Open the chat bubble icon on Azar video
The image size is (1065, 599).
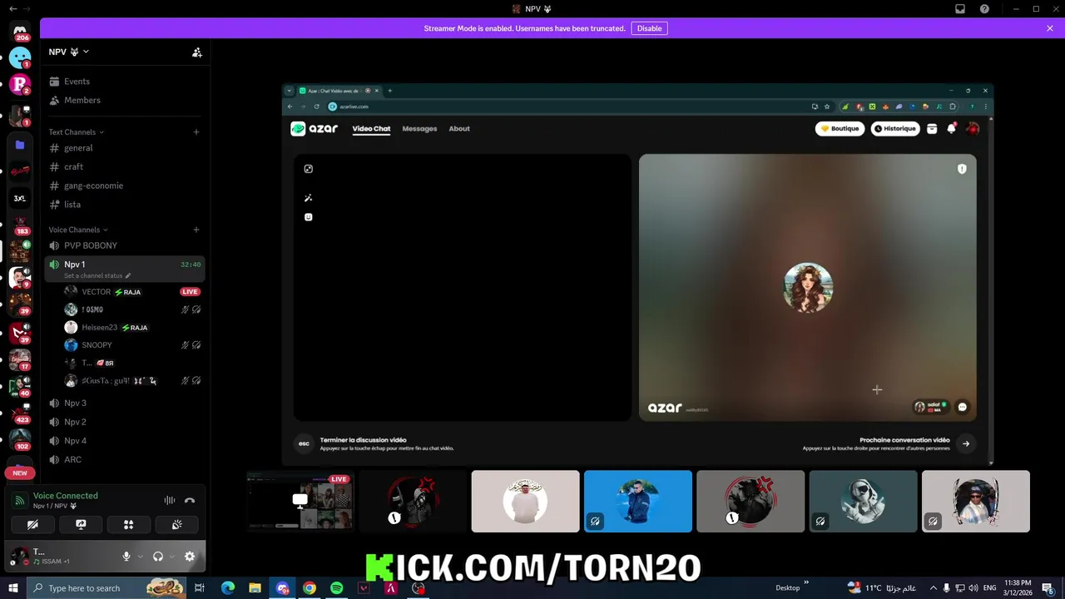tap(962, 407)
